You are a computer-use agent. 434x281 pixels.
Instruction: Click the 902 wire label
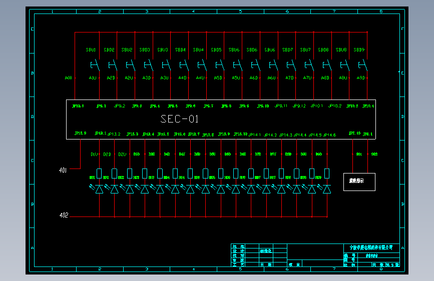[x=374, y=154]
